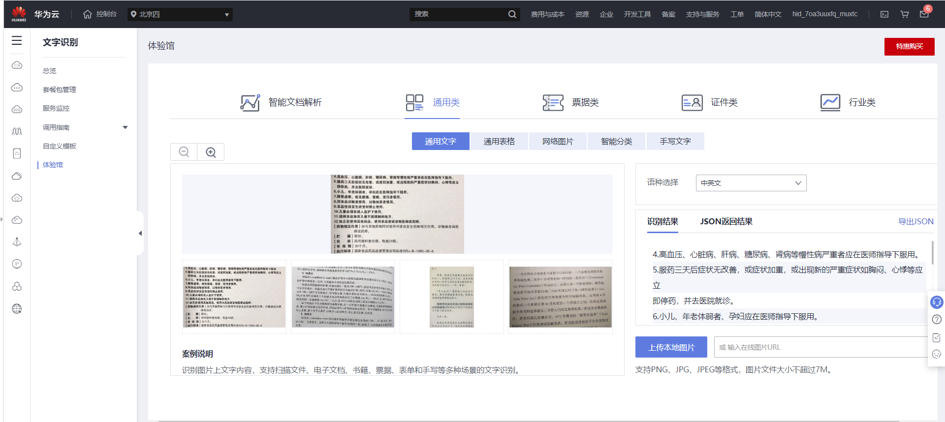Switch to 证件类 category
The image size is (945, 422).
(709, 102)
